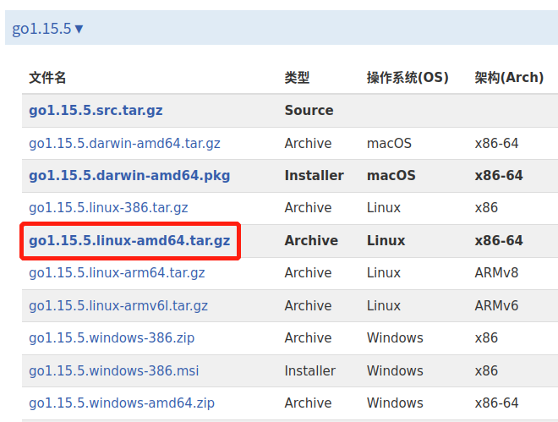558x422 pixels.
Task: Select Archive cell in windows-amd64.zip row
Action: [x=309, y=403]
